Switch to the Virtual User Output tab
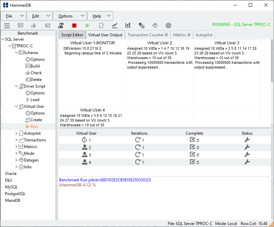Image resolution: width=274 pixels, height=227 pixels. [105, 35]
